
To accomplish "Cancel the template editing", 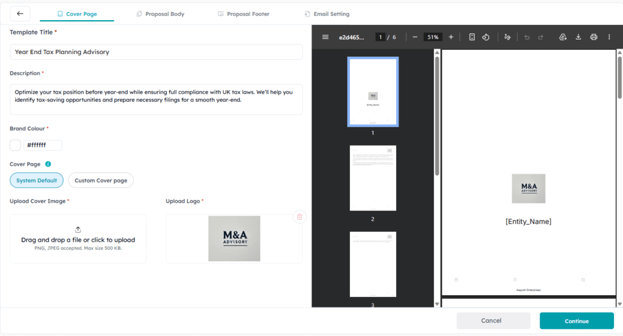I will tap(493, 321).
